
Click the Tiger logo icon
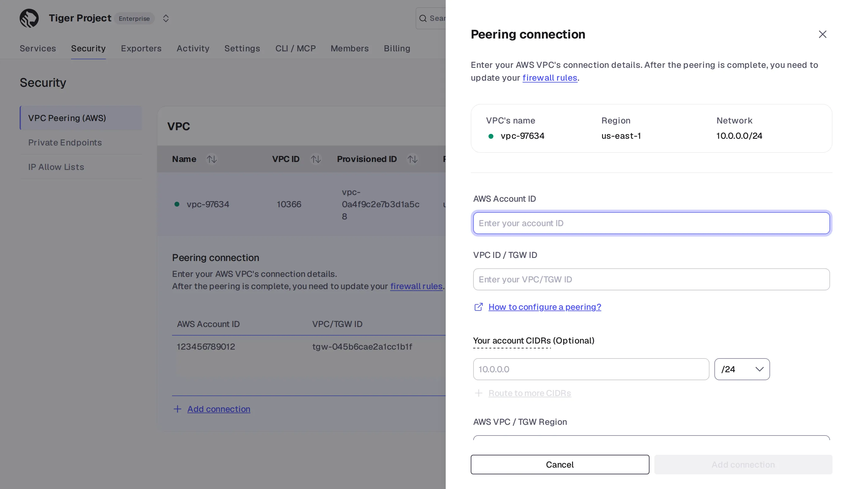pyautogui.click(x=29, y=18)
